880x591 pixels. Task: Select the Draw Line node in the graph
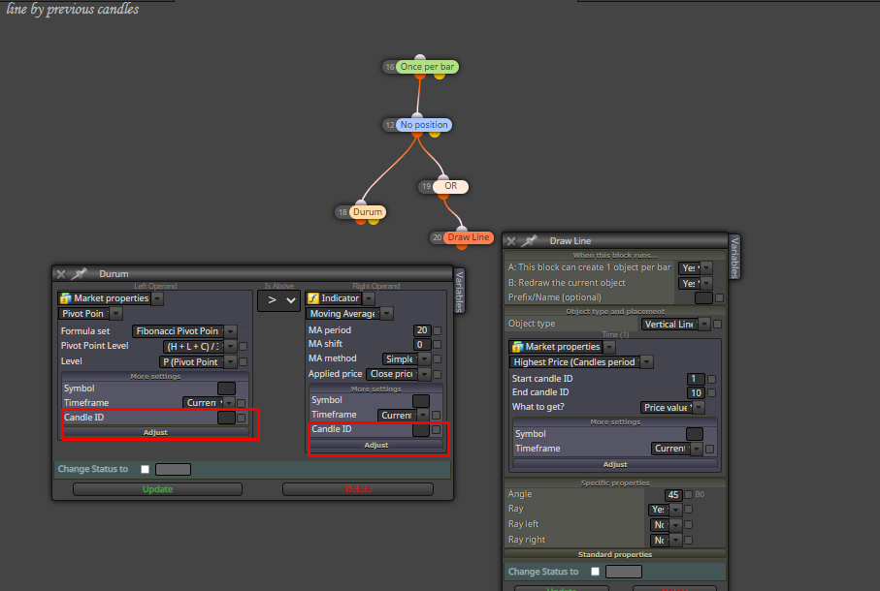click(x=468, y=237)
